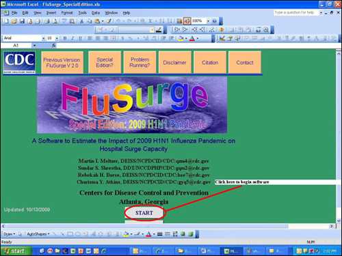The width and height of the screenshot is (342, 256).
Task: Open the Name Box A1 dropdown arrow
Action: pyautogui.click(x=34, y=46)
